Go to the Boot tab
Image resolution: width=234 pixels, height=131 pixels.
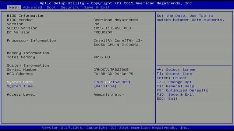(51, 7)
